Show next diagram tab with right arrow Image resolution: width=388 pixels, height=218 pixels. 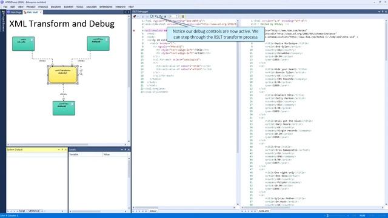[129, 12]
